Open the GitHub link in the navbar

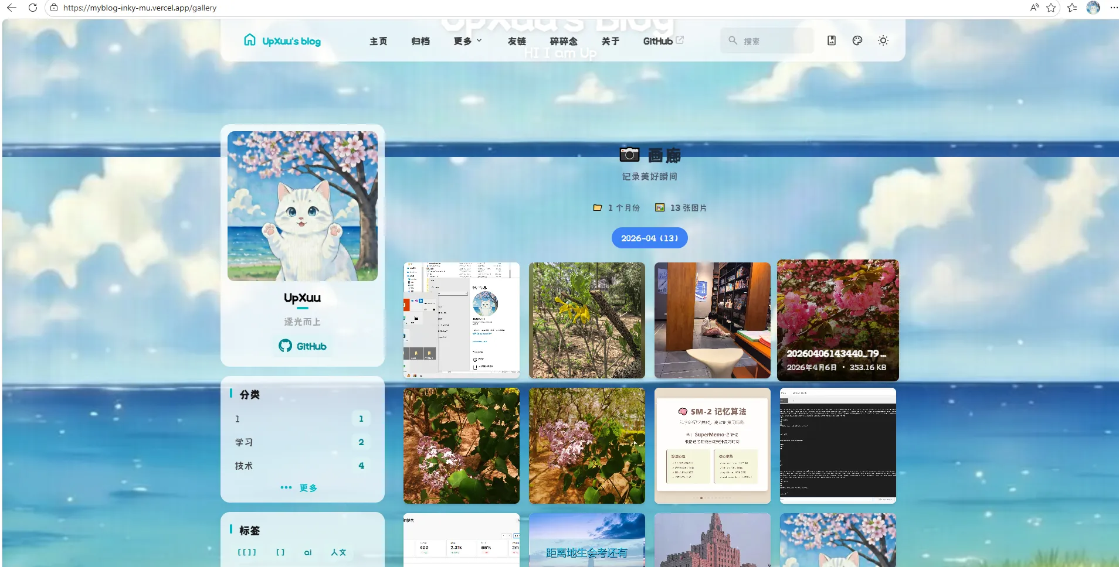point(663,41)
